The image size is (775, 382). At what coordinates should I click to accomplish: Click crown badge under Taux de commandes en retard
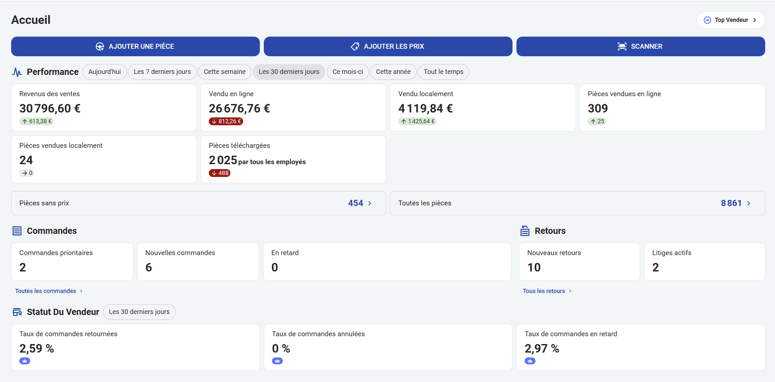(530, 361)
